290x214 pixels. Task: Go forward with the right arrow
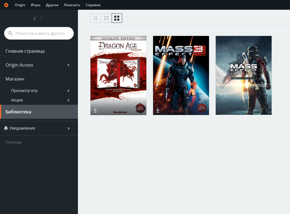[x=41, y=19]
